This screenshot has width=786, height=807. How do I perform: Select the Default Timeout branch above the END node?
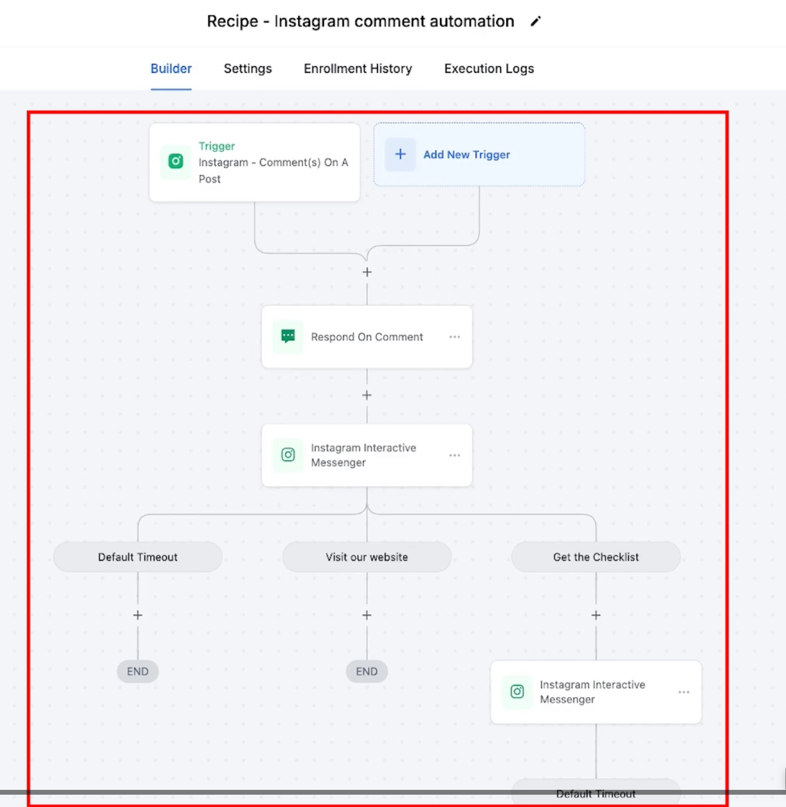pyautogui.click(x=138, y=557)
